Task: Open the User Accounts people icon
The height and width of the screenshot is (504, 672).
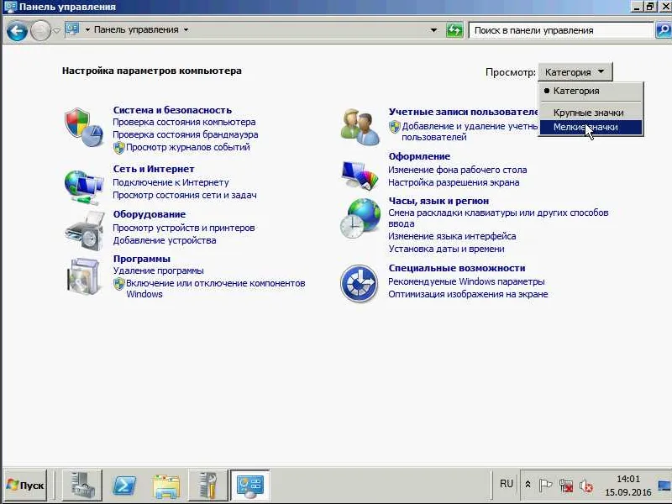Action: pos(360,127)
